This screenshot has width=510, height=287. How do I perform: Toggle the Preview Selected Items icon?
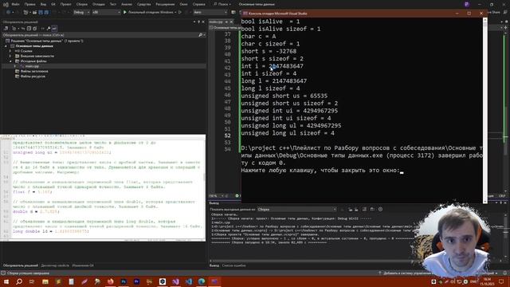[54, 29]
